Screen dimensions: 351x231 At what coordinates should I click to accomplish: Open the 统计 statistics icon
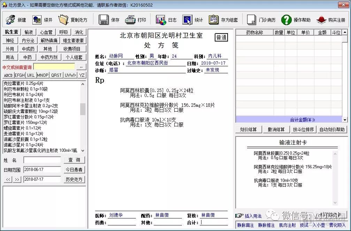[188, 20]
